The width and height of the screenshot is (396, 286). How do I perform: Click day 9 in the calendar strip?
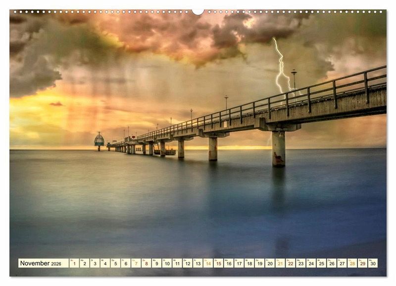point(156,263)
